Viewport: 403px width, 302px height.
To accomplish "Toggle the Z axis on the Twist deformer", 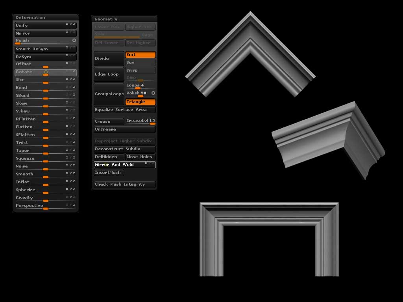I will [x=74, y=142].
